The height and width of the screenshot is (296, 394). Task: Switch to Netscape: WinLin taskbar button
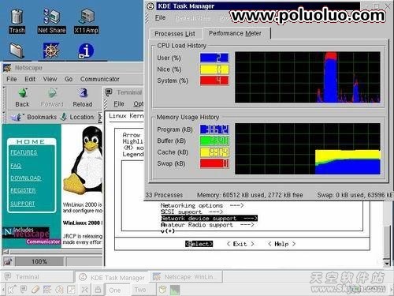click(x=187, y=277)
